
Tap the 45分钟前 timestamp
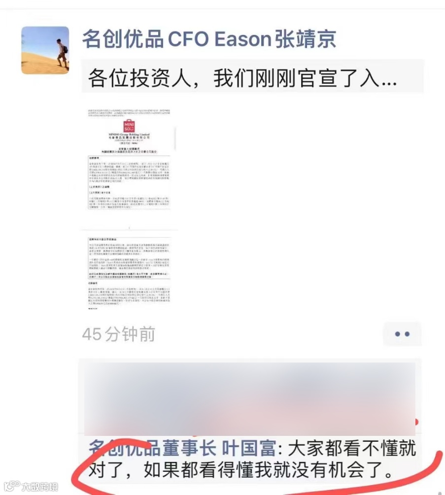[x=118, y=334]
